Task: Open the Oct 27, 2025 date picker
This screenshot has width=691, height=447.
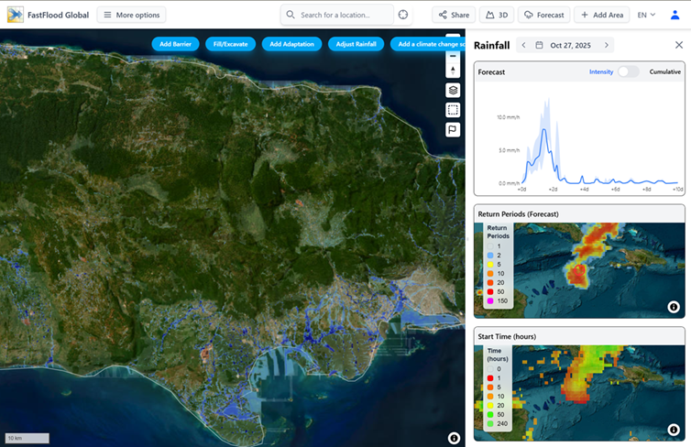Action: click(565, 45)
